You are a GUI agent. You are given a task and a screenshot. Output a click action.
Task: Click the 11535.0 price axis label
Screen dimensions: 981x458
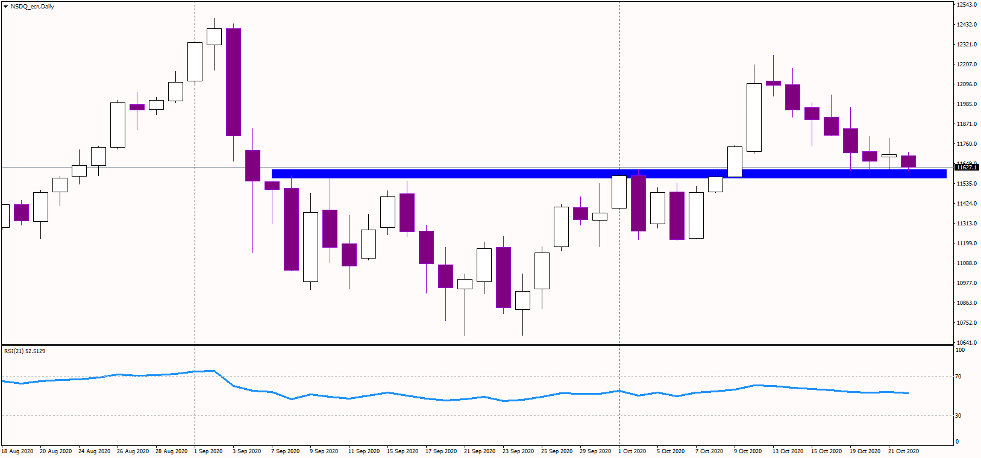click(x=967, y=184)
